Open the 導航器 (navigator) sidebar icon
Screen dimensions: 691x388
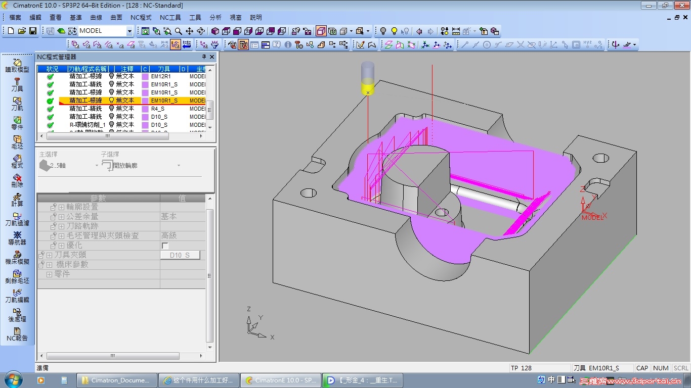coord(17,238)
